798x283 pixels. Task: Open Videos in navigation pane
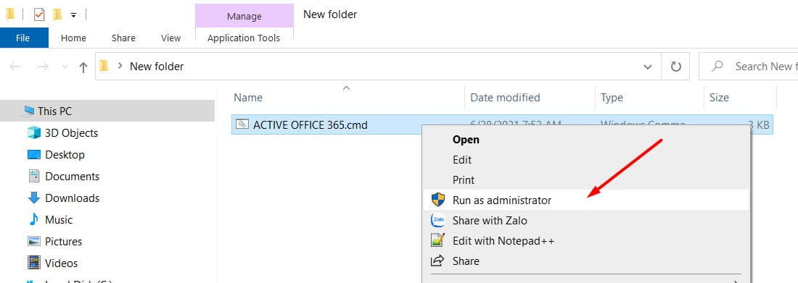tap(61, 263)
